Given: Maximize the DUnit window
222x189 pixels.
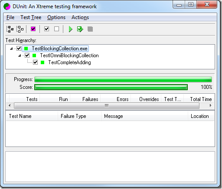Looking at the screenshot, I should click(x=191, y=5).
